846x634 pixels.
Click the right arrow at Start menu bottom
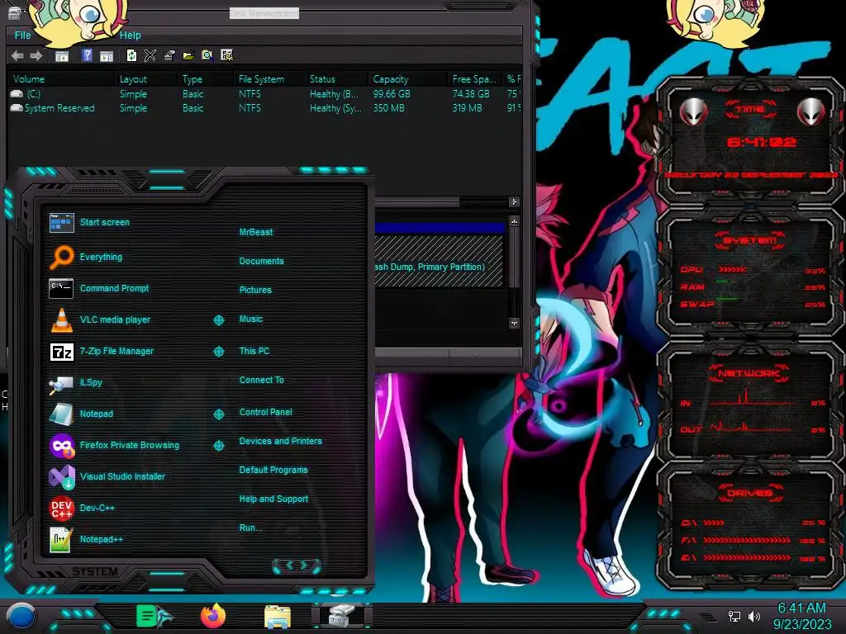(x=304, y=565)
